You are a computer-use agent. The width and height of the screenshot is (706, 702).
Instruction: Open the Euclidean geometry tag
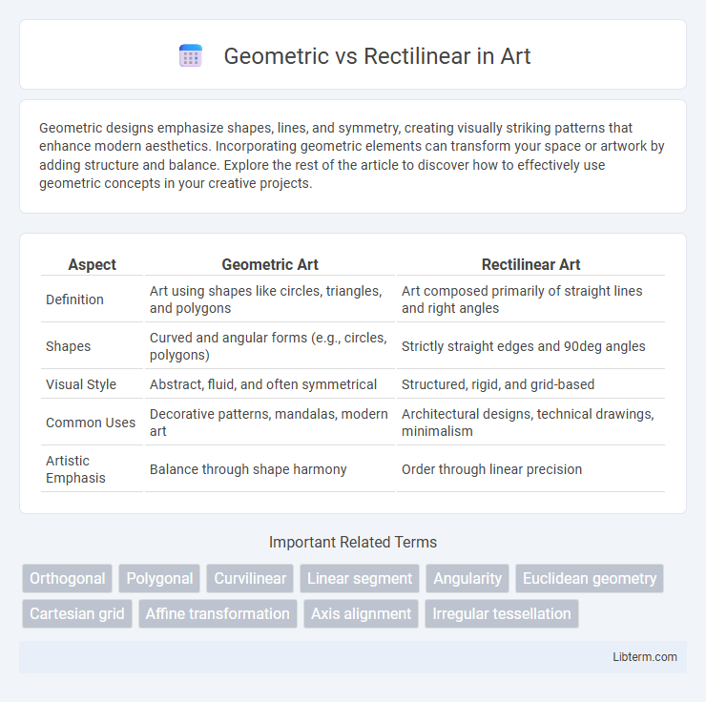coord(590,578)
